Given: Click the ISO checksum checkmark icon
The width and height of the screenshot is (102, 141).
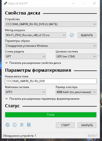Looking at the screenshot, I should [x=72, y=35].
